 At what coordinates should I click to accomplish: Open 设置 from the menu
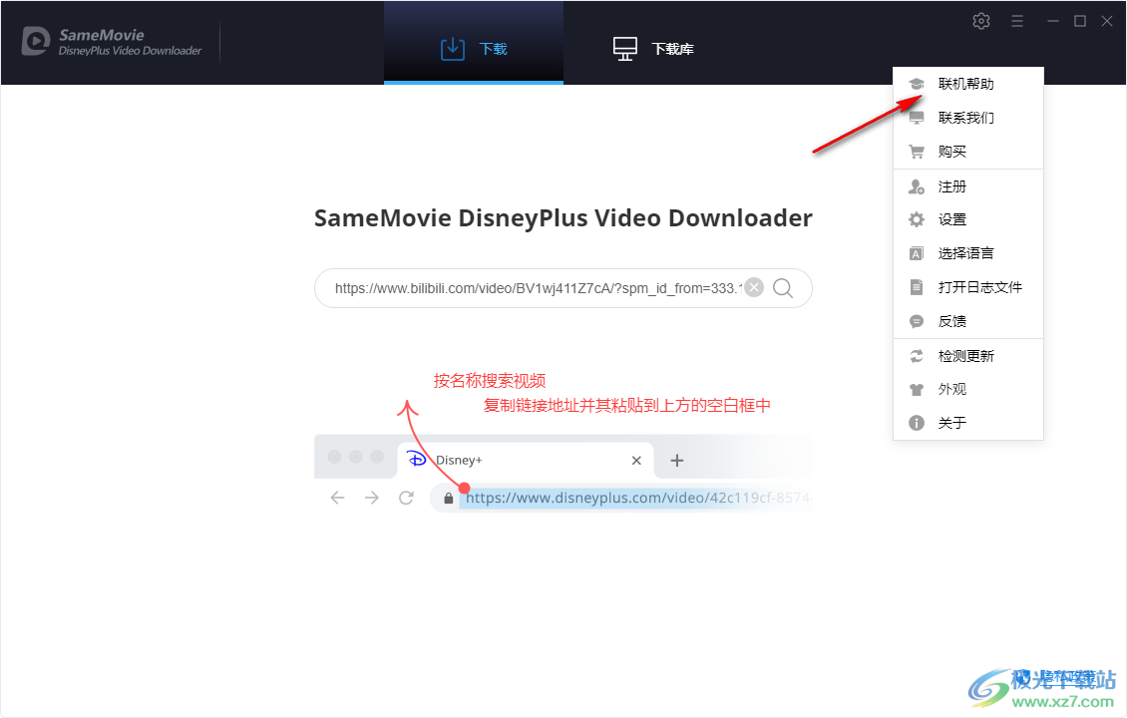coord(968,220)
